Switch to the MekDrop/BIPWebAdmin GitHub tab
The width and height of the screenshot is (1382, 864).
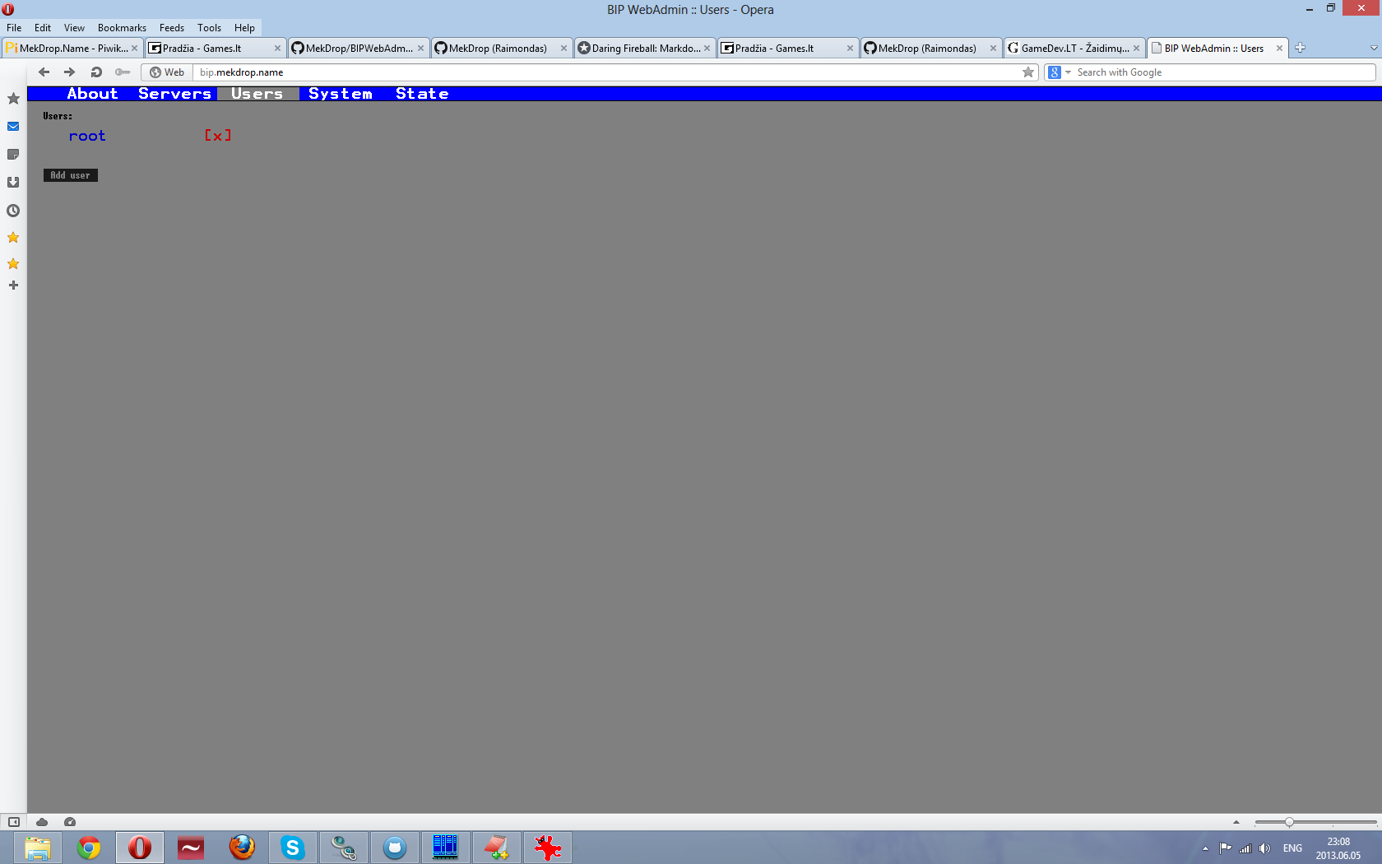coord(359,48)
